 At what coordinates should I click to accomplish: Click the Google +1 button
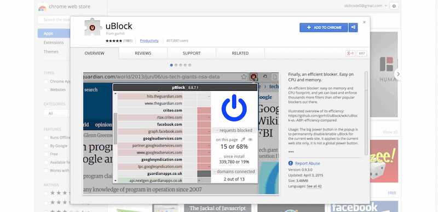pyautogui.click(x=350, y=54)
